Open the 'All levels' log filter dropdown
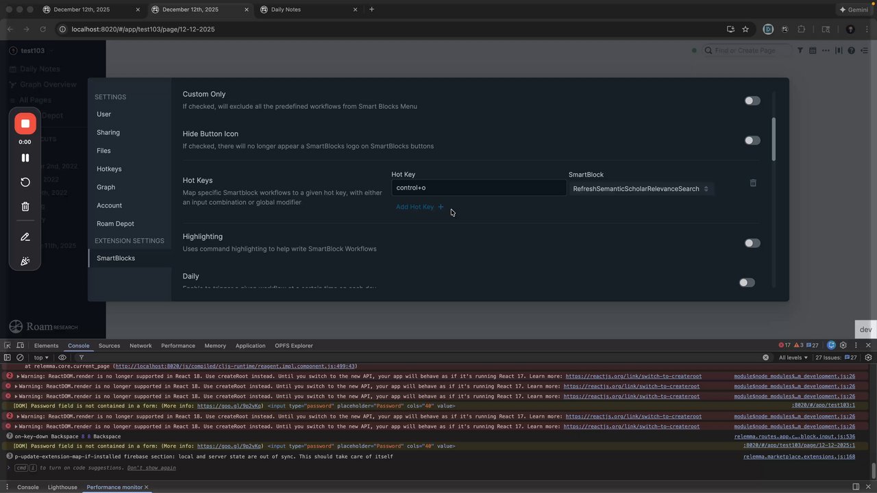 click(x=793, y=357)
